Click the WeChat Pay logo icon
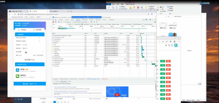This screenshot has height=103, width=219. 18,76
